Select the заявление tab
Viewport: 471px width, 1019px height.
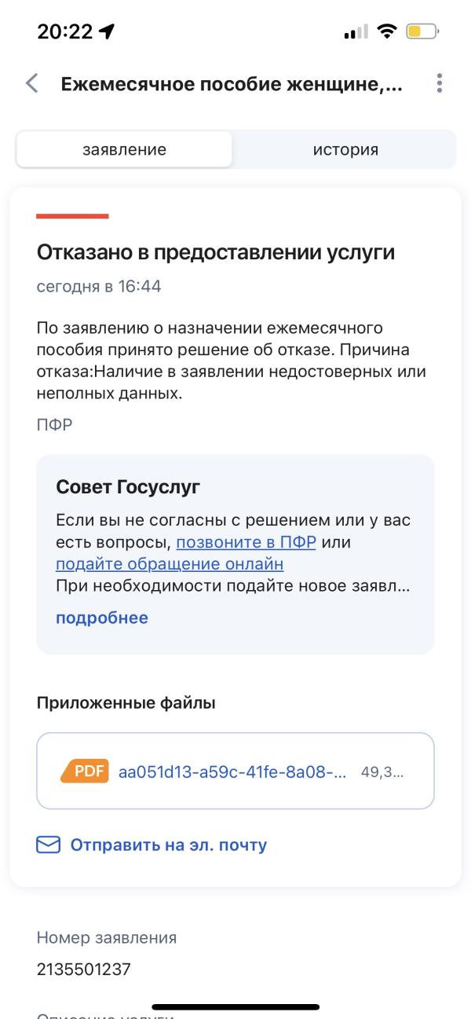(124, 149)
